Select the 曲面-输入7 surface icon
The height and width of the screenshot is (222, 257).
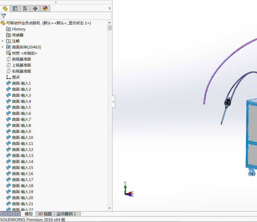(x=9, y=119)
